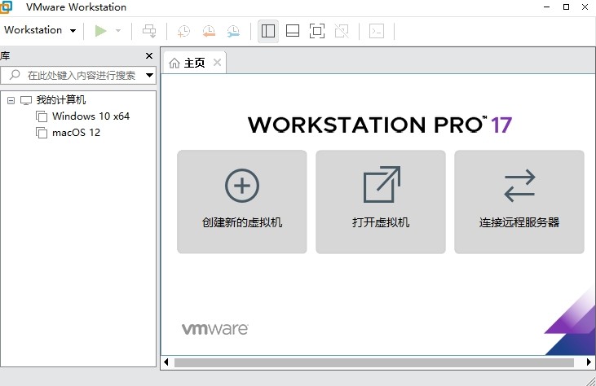
Task: Collapse the My Computer tree node
Action: pyautogui.click(x=11, y=100)
